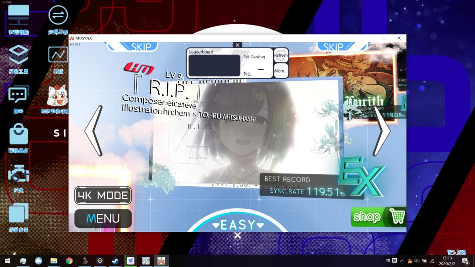Open the 网络商店 shopping bag icon
The height and width of the screenshot is (267, 475).
click(x=18, y=138)
